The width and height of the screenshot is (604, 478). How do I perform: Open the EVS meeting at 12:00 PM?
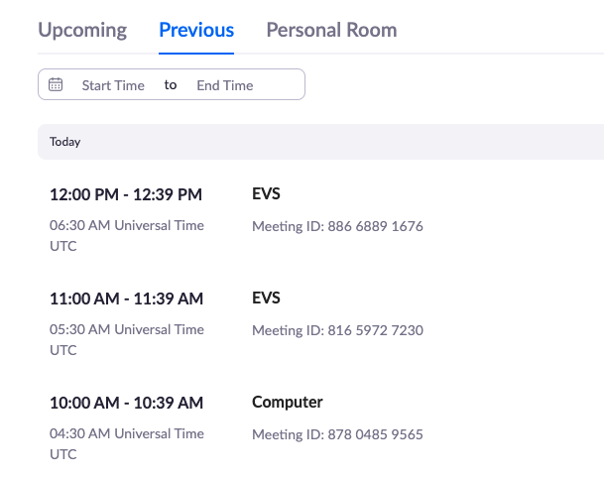[x=266, y=194]
